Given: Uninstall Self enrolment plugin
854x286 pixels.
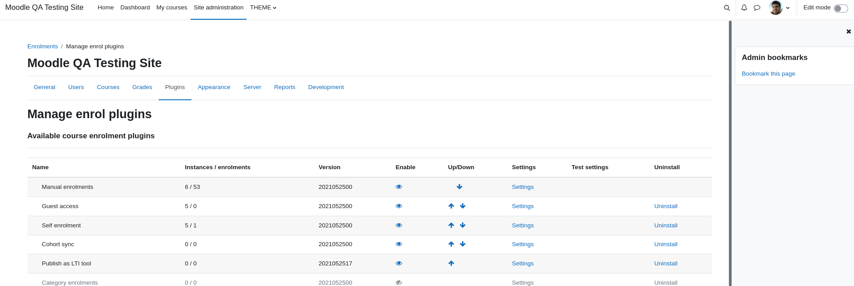Looking at the screenshot, I should 666,226.
